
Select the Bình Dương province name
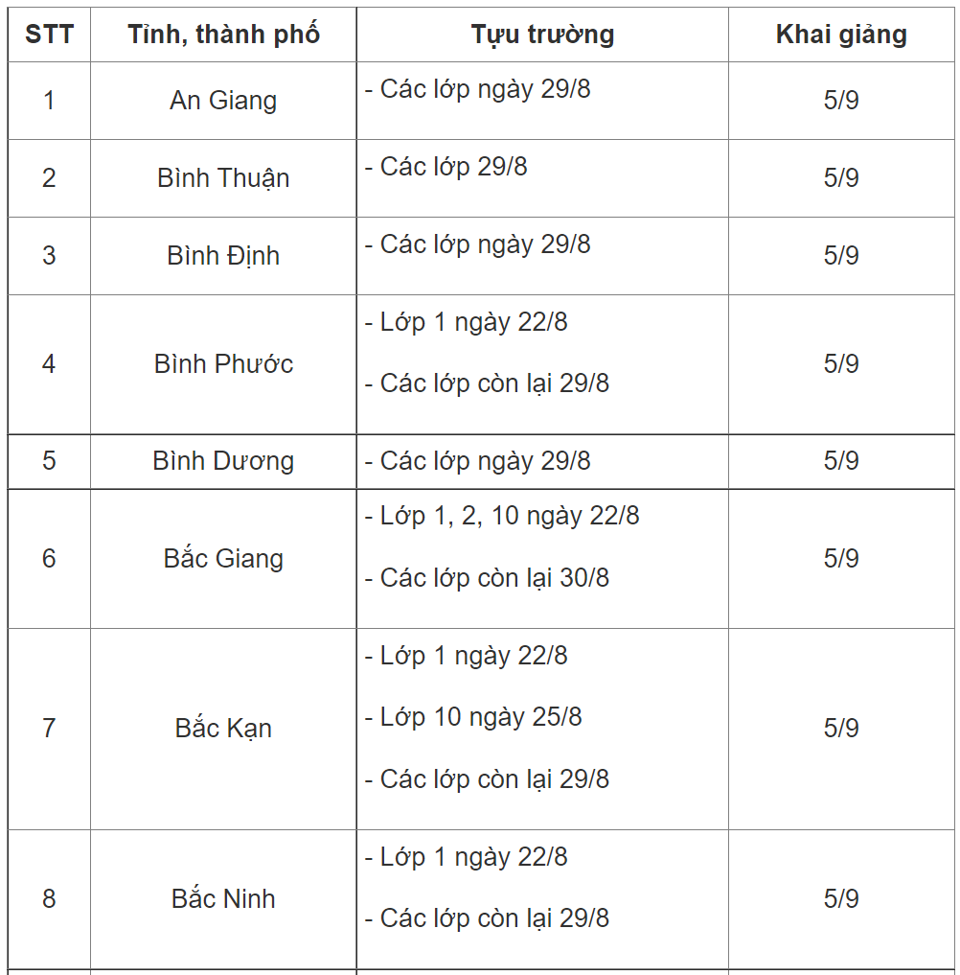tap(223, 461)
